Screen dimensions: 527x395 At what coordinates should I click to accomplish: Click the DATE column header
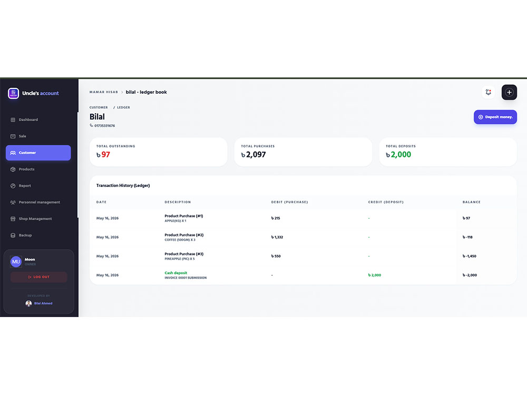(x=101, y=202)
